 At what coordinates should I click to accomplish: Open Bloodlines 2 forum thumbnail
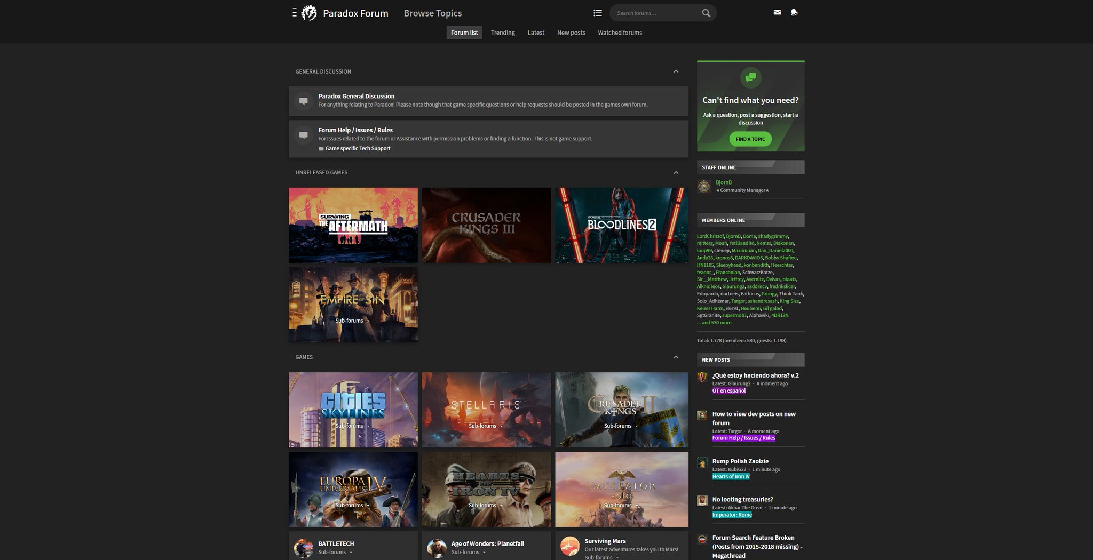tap(622, 225)
